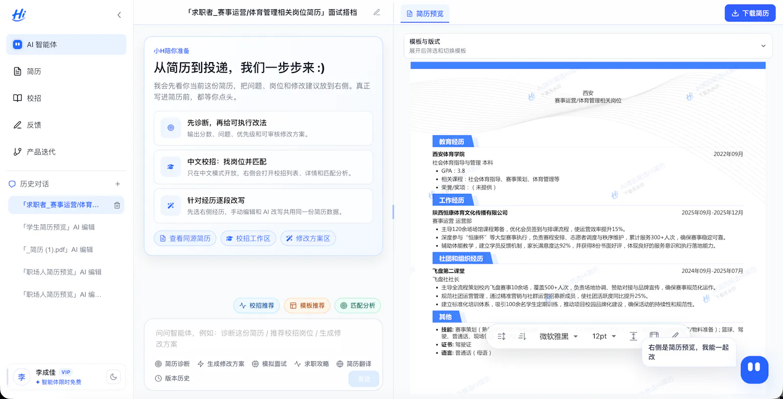783x399 pixels.
Task: Select the 「求职者_赛事运营/体育… history entry
Action: click(61, 205)
